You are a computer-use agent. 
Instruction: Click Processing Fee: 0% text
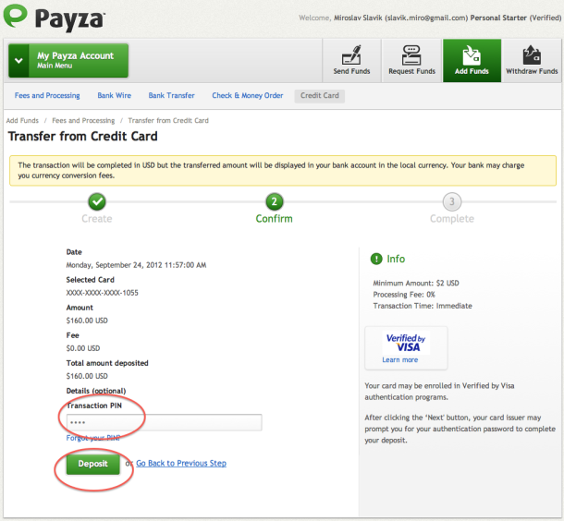click(x=404, y=295)
